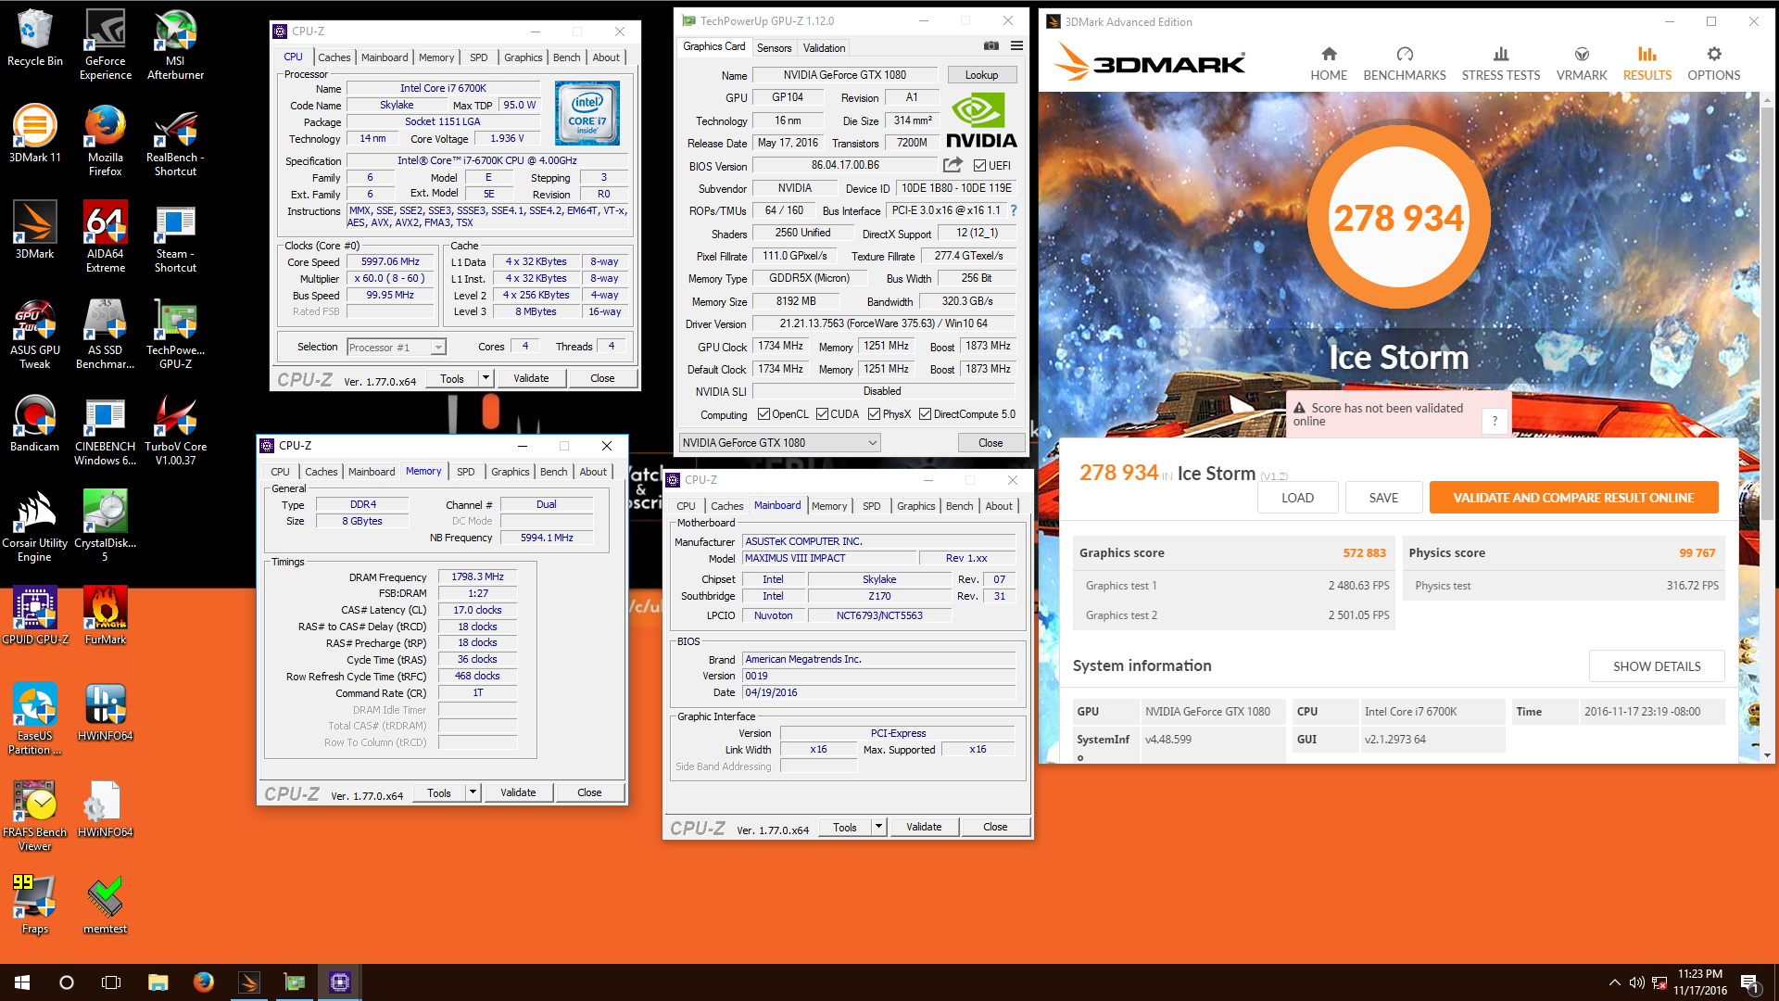Screen dimensions: 1779x1001
Task: Click SHOW DETAILS for system information
Action: coord(1657,666)
